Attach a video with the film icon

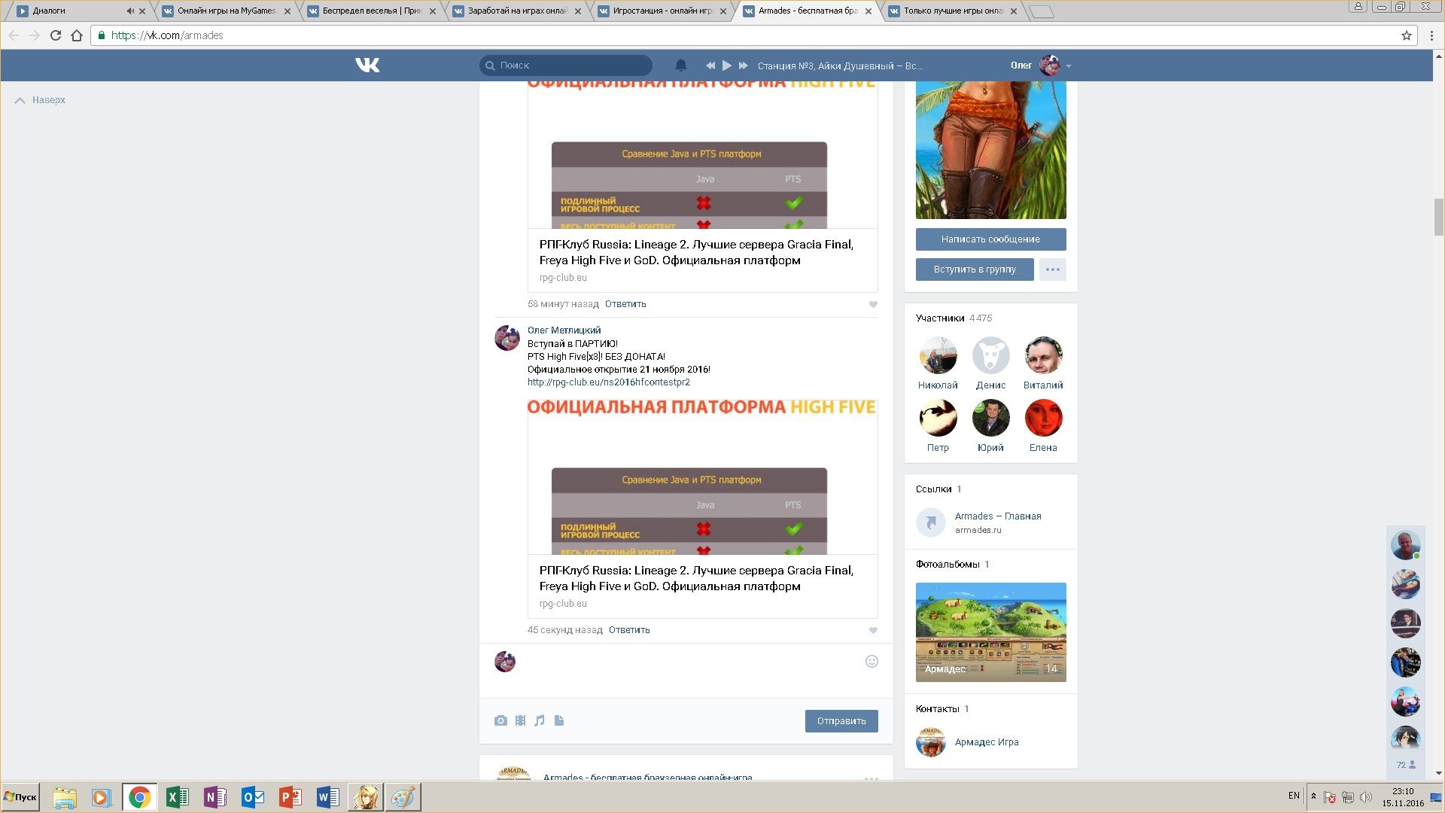coord(520,721)
